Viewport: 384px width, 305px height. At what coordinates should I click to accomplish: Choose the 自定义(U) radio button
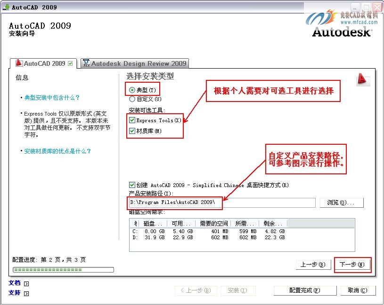132,99
